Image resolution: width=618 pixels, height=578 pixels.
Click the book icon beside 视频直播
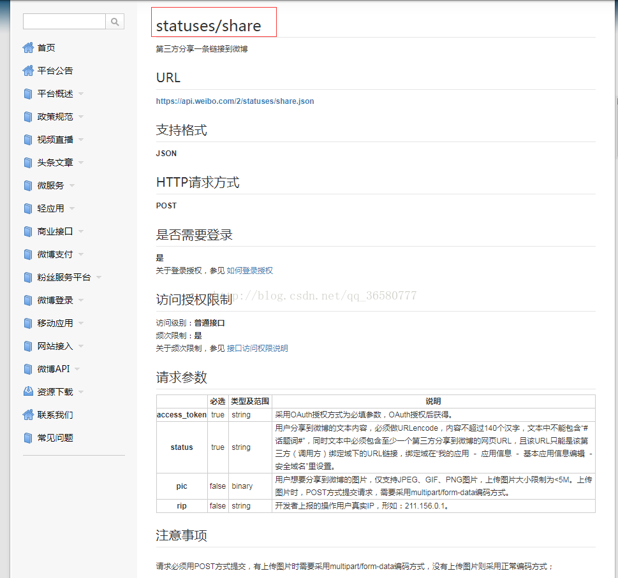point(28,140)
